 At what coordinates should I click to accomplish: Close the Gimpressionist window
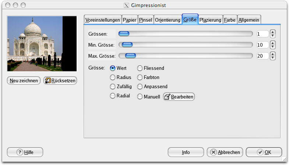(x=8, y=5)
